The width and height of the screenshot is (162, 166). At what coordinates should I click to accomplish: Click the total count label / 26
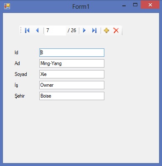pos(72,30)
